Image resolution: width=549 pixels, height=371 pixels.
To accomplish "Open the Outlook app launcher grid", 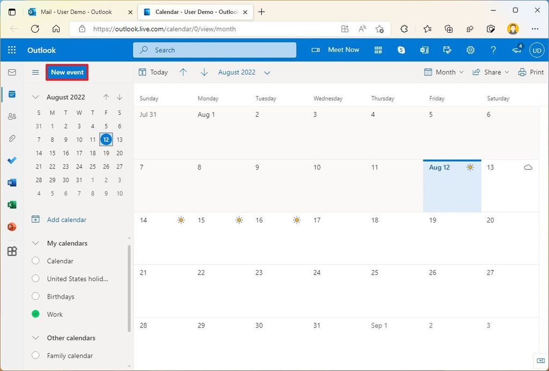I will (12, 50).
